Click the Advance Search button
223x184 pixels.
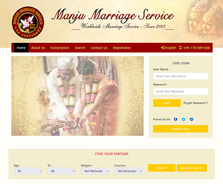tap(191, 168)
